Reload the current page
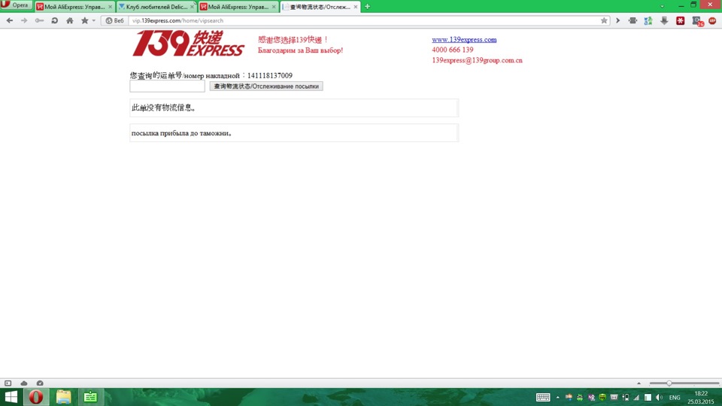722x406 pixels. (x=54, y=20)
